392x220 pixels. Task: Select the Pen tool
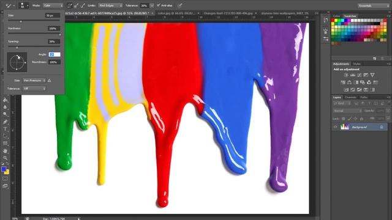coord(6,122)
